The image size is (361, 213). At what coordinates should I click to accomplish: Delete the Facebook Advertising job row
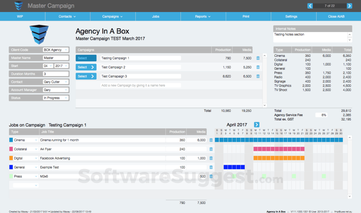point(211,158)
